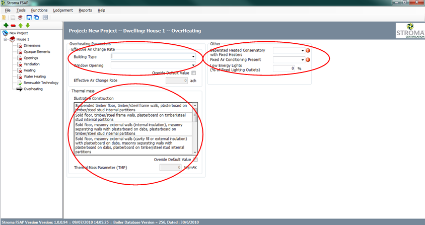The height and width of the screenshot is (225, 425).
Task: Tick Override Default Value for air change rate
Action: point(193,73)
